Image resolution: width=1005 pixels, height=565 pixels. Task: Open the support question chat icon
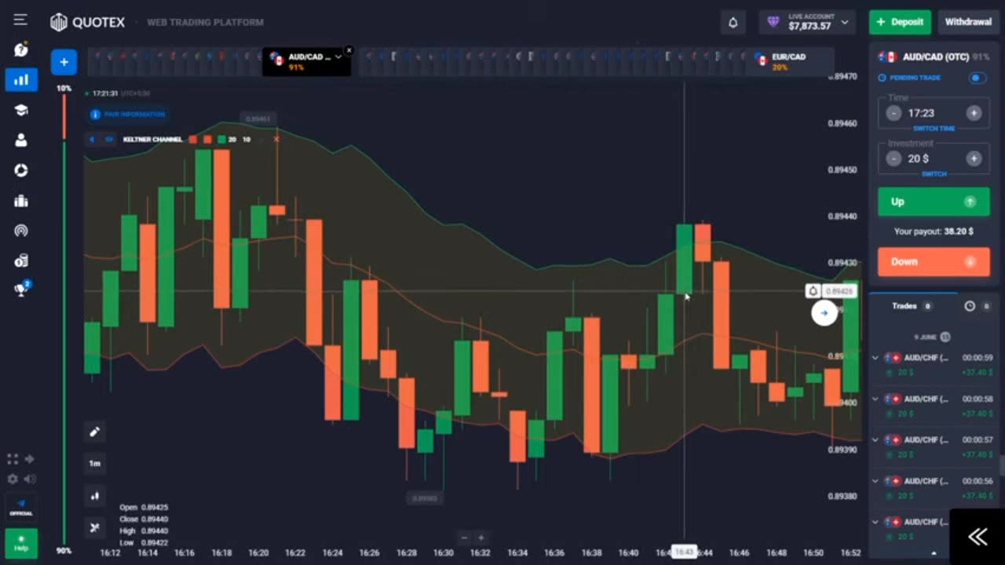(21, 49)
